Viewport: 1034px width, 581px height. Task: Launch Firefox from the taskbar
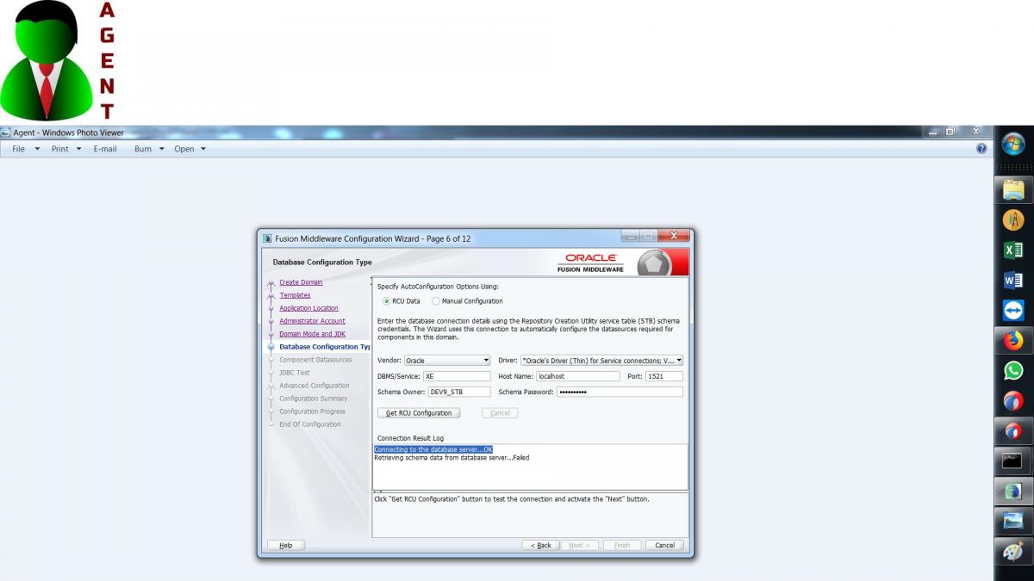[x=1013, y=341]
